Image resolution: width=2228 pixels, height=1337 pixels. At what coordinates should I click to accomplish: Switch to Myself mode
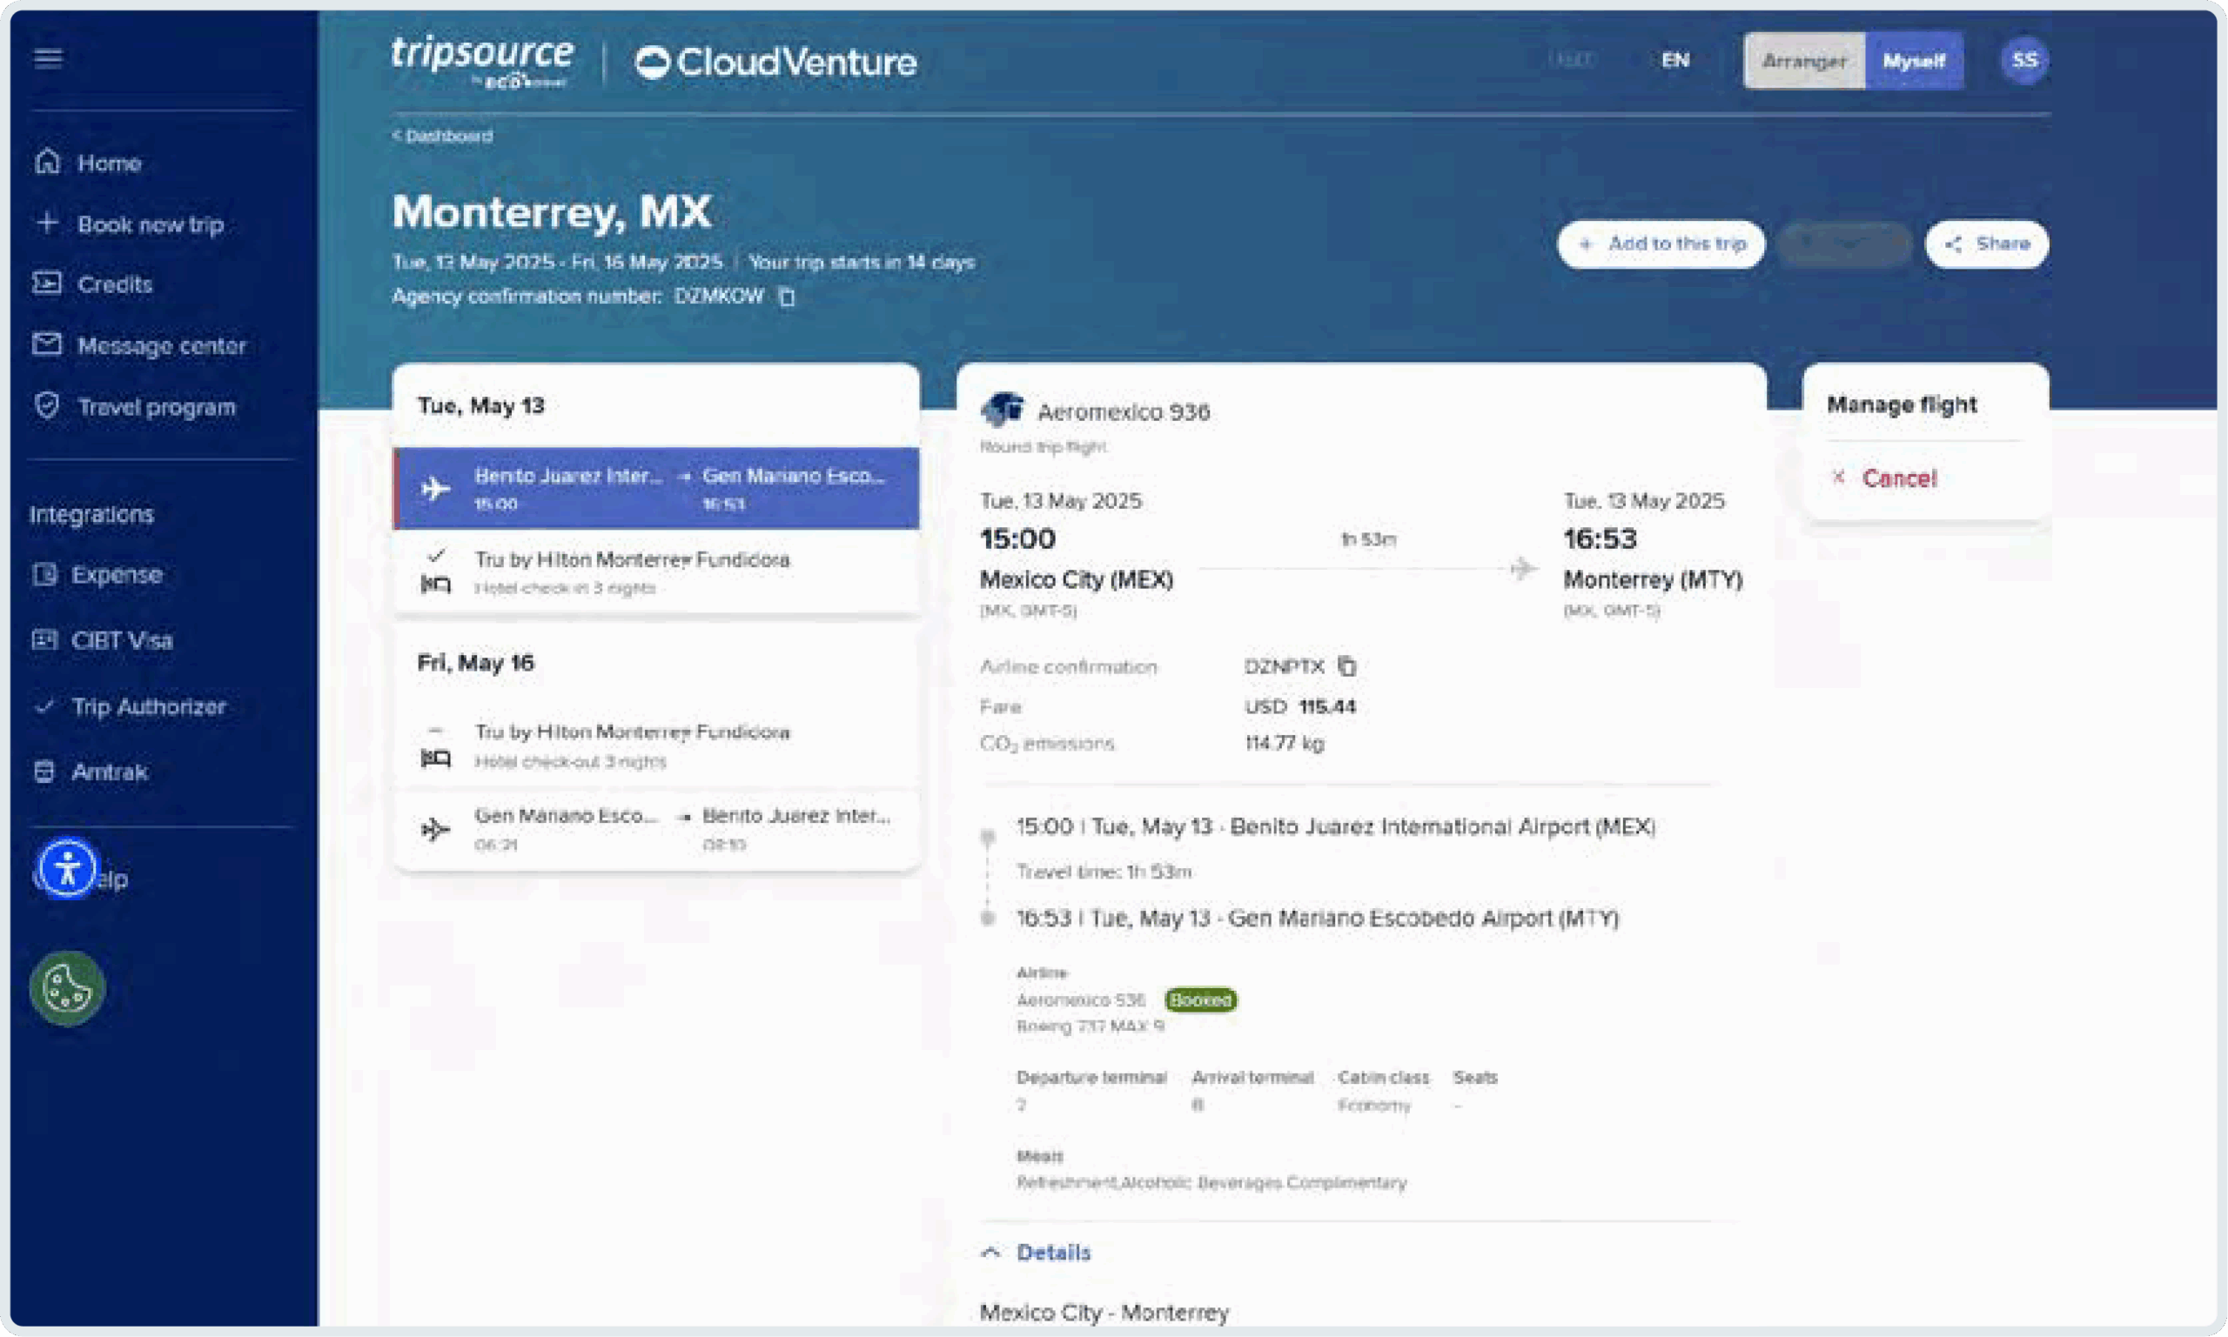1915,60
